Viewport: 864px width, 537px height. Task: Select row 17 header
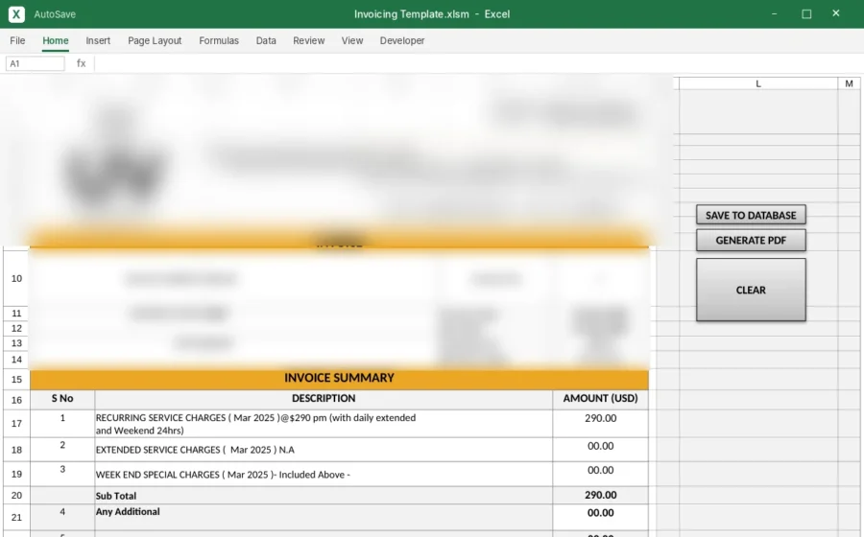click(16, 424)
